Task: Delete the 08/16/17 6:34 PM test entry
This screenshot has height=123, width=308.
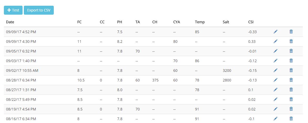Action: coord(291,119)
